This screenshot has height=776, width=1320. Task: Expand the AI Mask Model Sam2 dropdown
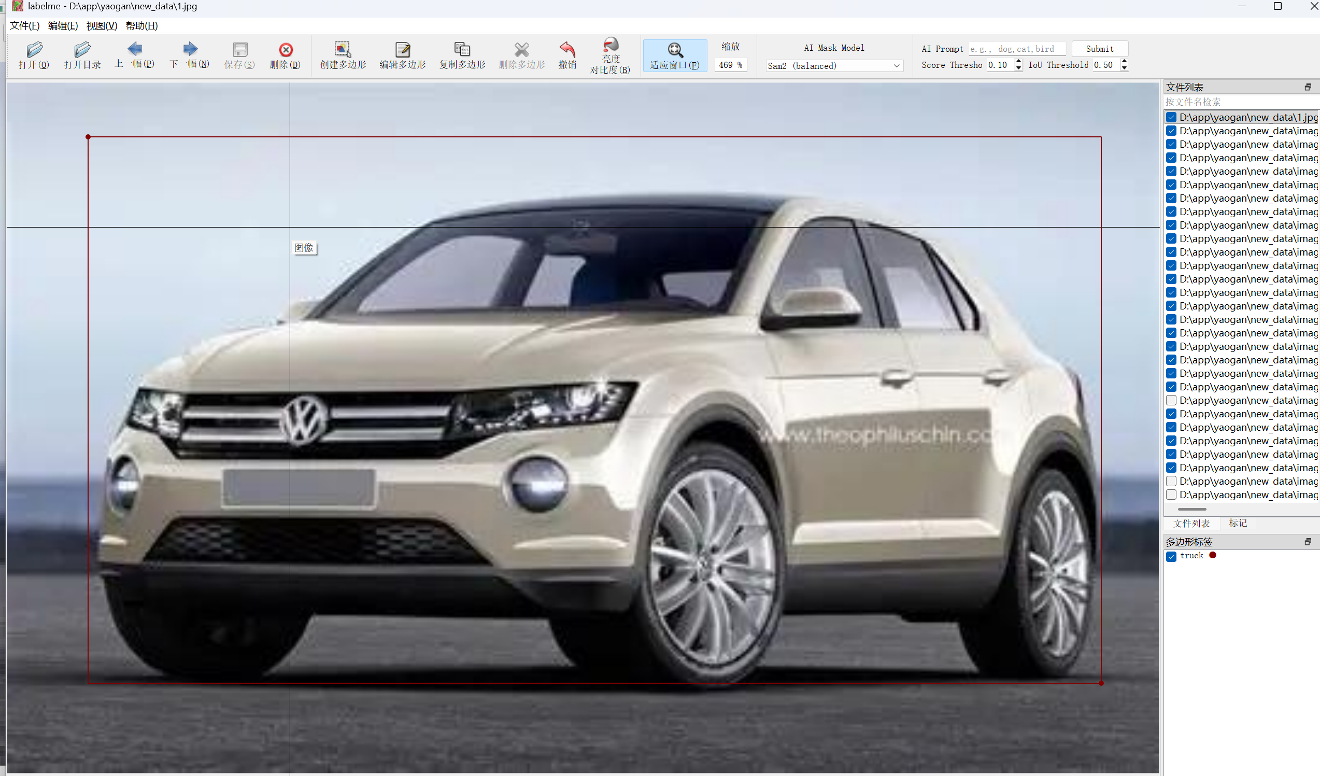(x=896, y=66)
